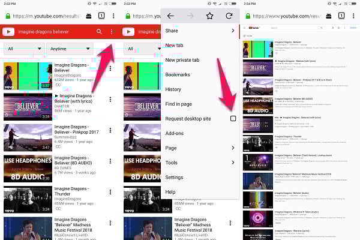This screenshot has width=360, height=240.
Task: Open browser three-dot menu on mobile results screen
Action: click(113, 16)
